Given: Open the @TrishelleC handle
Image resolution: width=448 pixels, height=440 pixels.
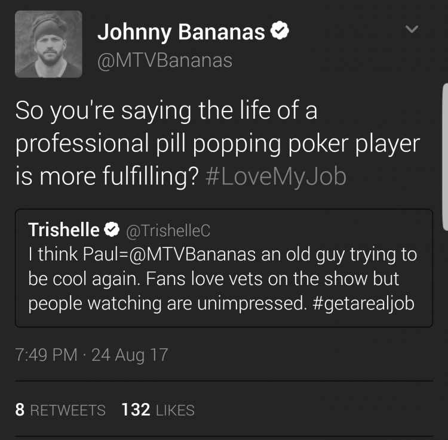Looking at the screenshot, I should coord(168,231).
